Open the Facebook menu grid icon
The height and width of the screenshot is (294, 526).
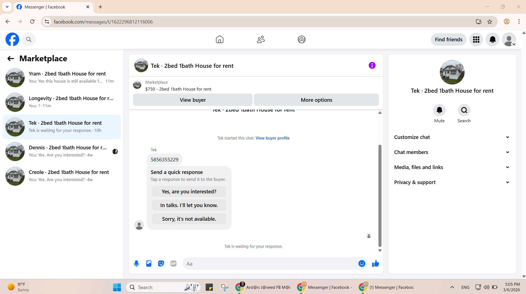tap(476, 40)
